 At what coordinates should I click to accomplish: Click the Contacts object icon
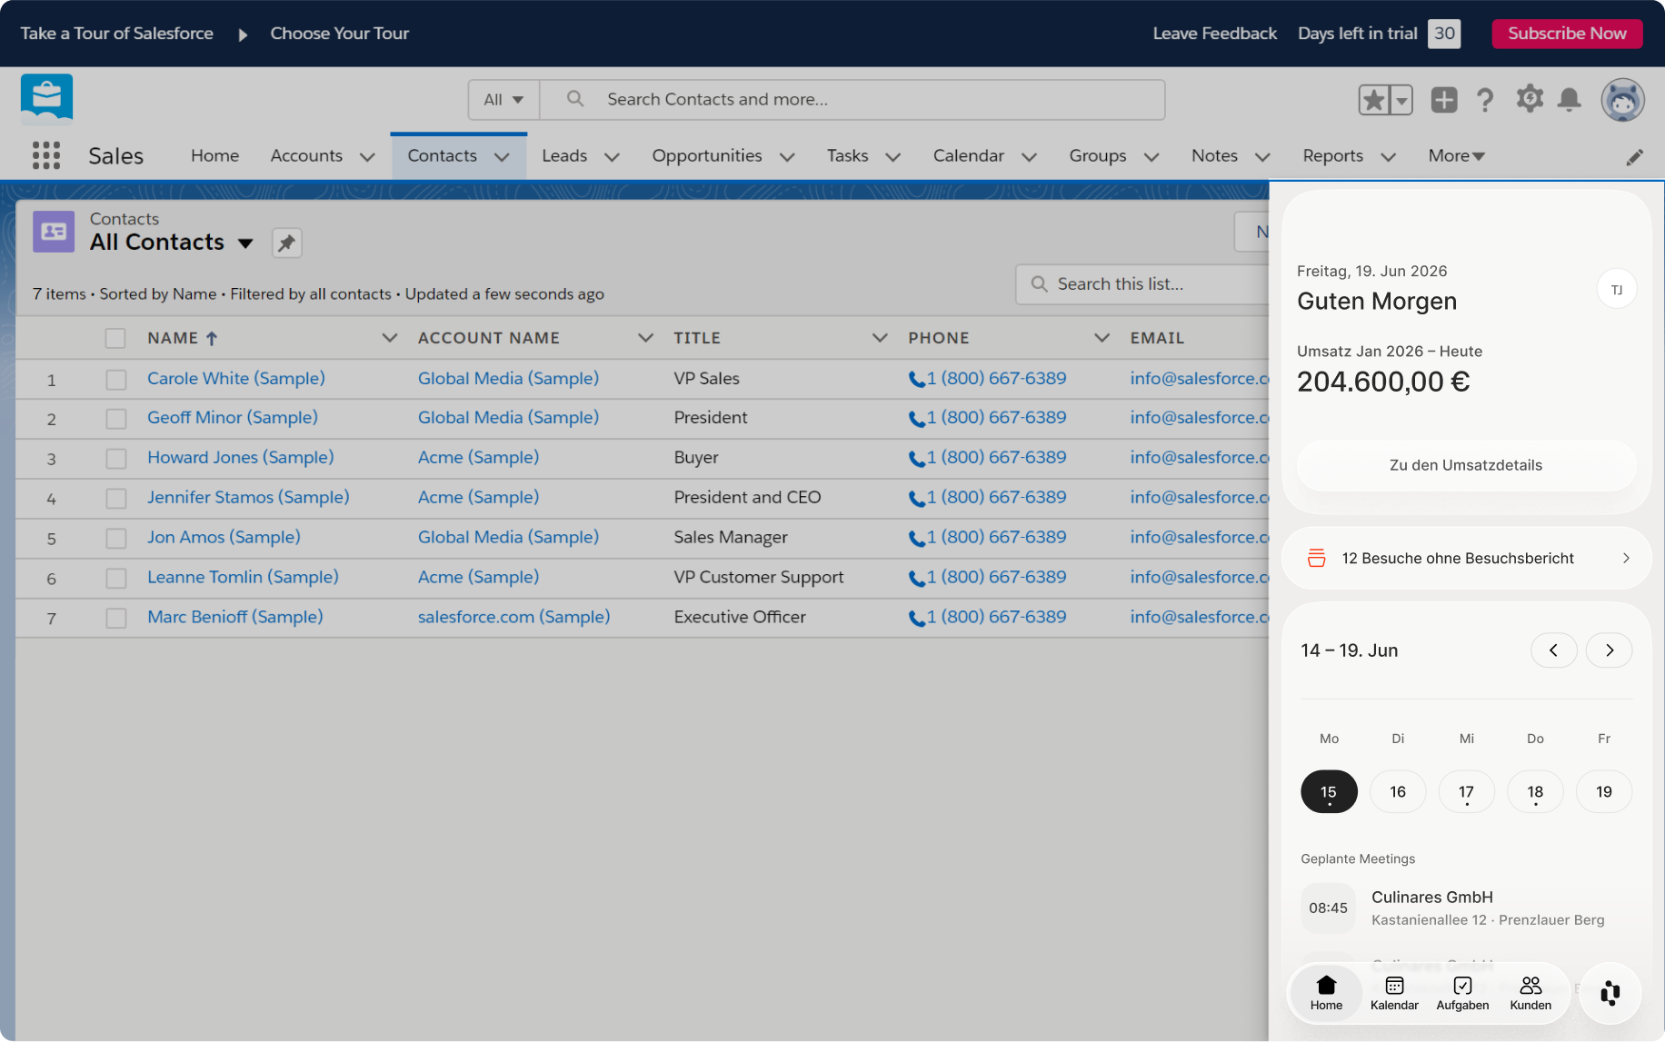click(x=54, y=232)
